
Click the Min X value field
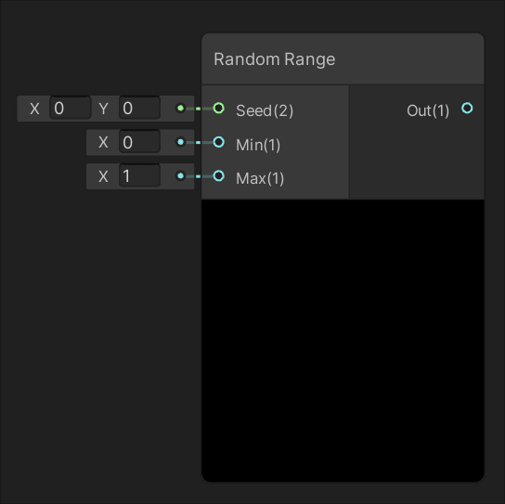[139, 142]
